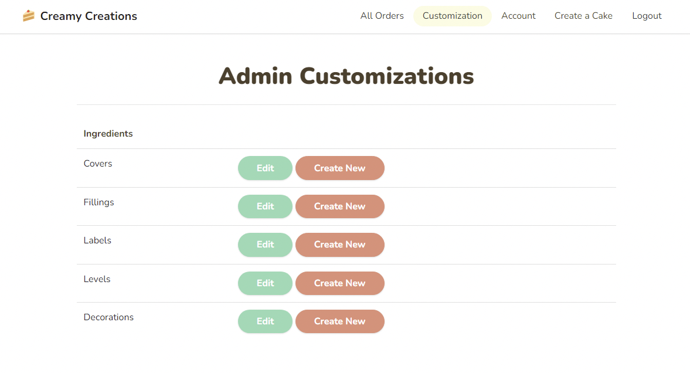690x373 pixels.
Task: Create a new Level
Action: [x=339, y=283]
